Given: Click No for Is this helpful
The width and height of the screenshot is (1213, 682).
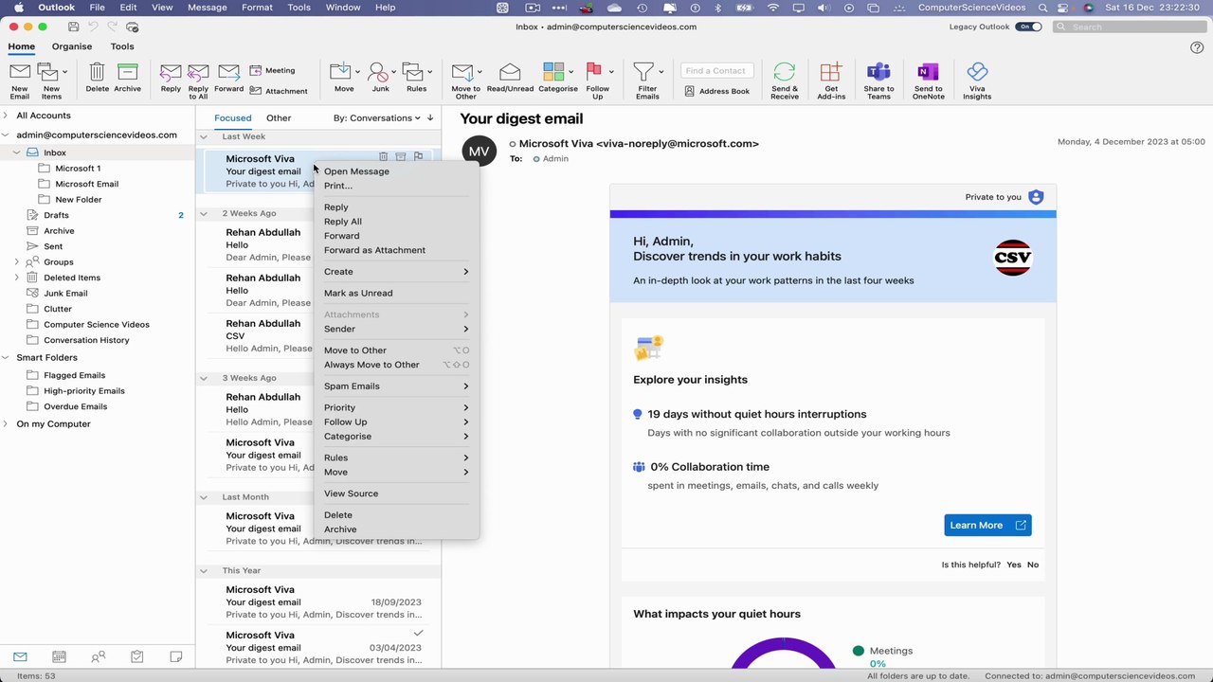Looking at the screenshot, I should click(x=1033, y=565).
